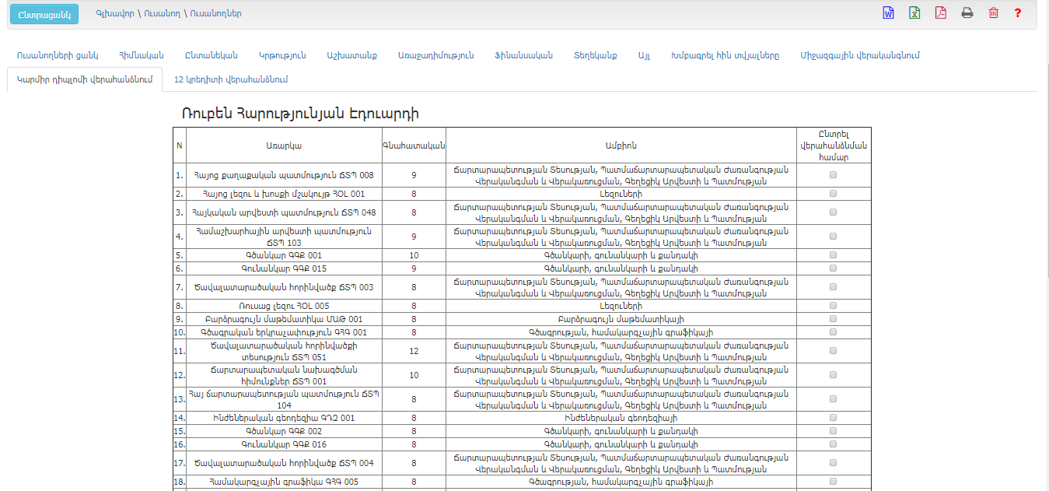Open the 12 կրեդիտի վերահանձնում tab
The height and width of the screenshot is (491, 1049).
pyautogui.click(x=231, y=79)
